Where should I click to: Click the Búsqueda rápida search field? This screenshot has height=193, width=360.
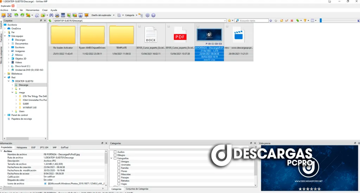coord(253,21)
